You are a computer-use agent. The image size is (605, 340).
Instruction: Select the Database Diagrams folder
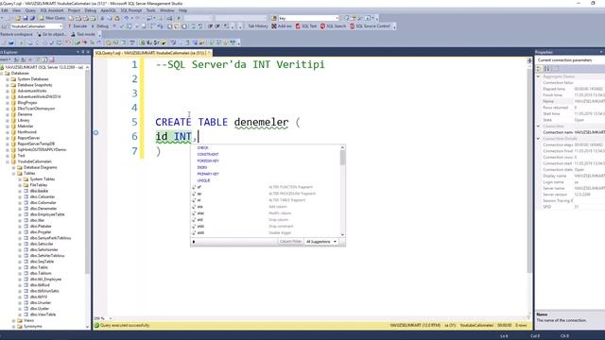coord(40,168)
